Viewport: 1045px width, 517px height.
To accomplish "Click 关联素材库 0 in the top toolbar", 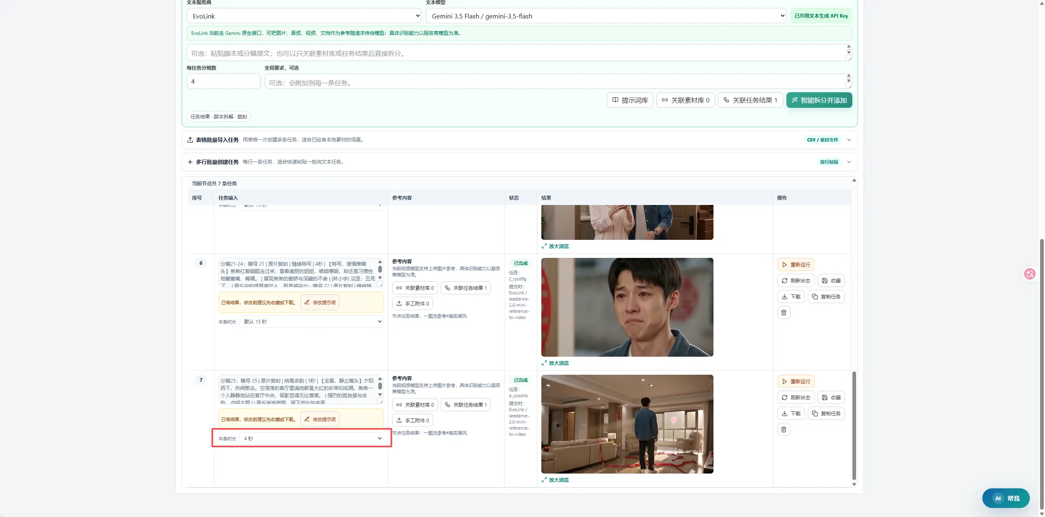I will [686, 100].
